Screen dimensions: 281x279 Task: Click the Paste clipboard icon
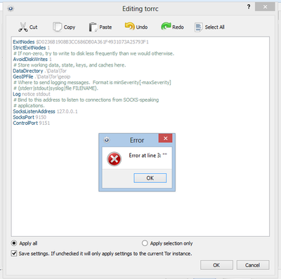93,27
